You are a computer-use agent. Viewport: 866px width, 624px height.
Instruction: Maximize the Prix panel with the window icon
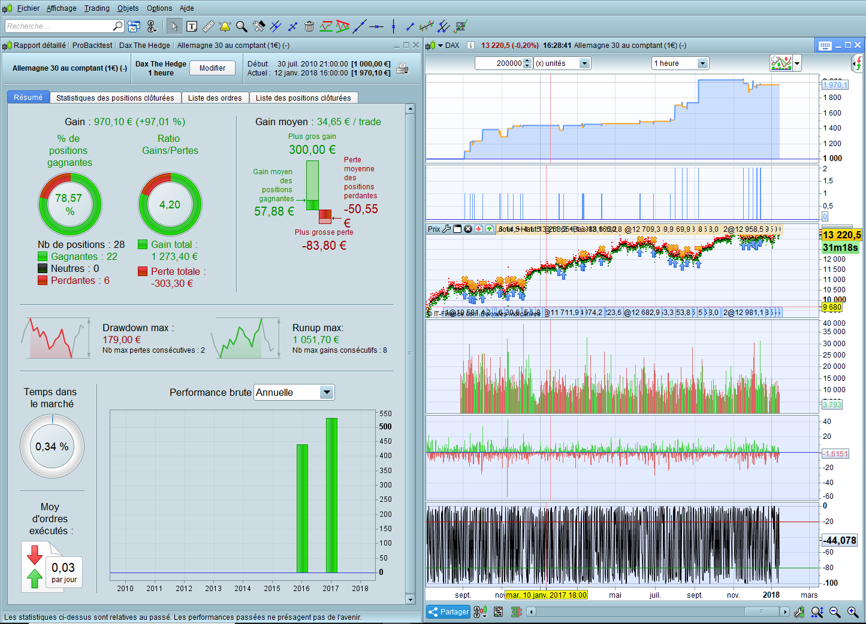coord(457,229)
